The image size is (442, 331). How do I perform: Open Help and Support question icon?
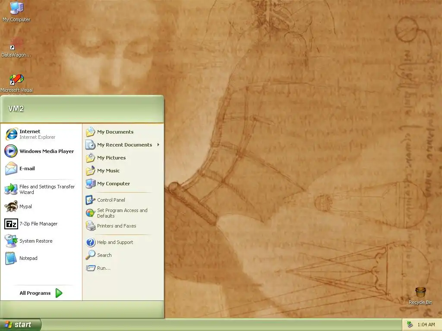tap(90, 242)
